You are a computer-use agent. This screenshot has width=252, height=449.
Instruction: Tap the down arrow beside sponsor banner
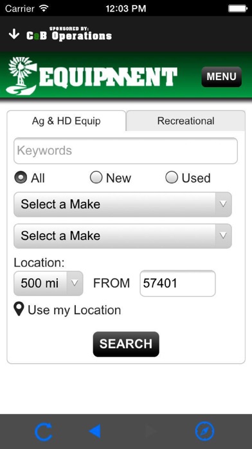tap(14, 34)
